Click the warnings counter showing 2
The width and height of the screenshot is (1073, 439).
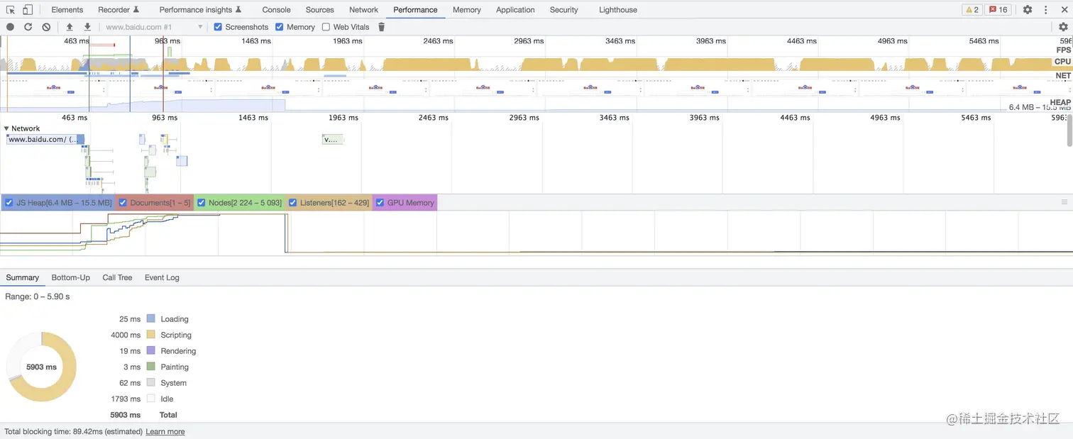(x=972, y=10)
